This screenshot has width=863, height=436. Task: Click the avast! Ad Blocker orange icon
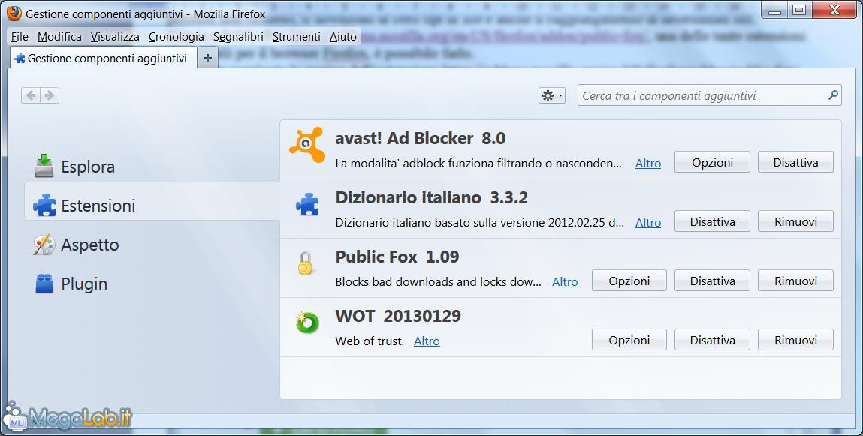point(307,145)
